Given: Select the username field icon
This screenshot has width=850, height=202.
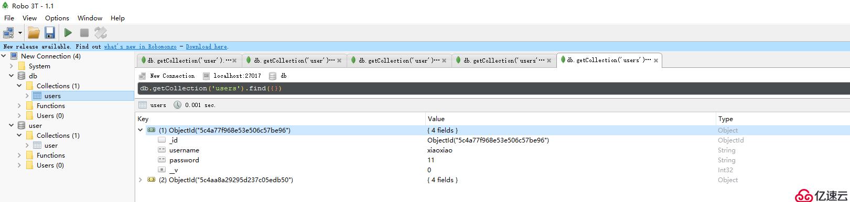Looking at the screenshot, I should pos(162,150).
